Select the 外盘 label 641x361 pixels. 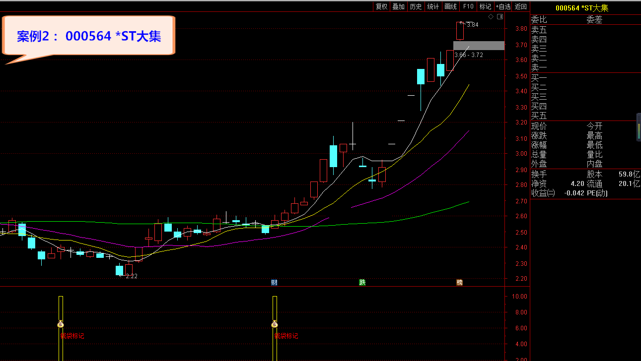point(539,164)
